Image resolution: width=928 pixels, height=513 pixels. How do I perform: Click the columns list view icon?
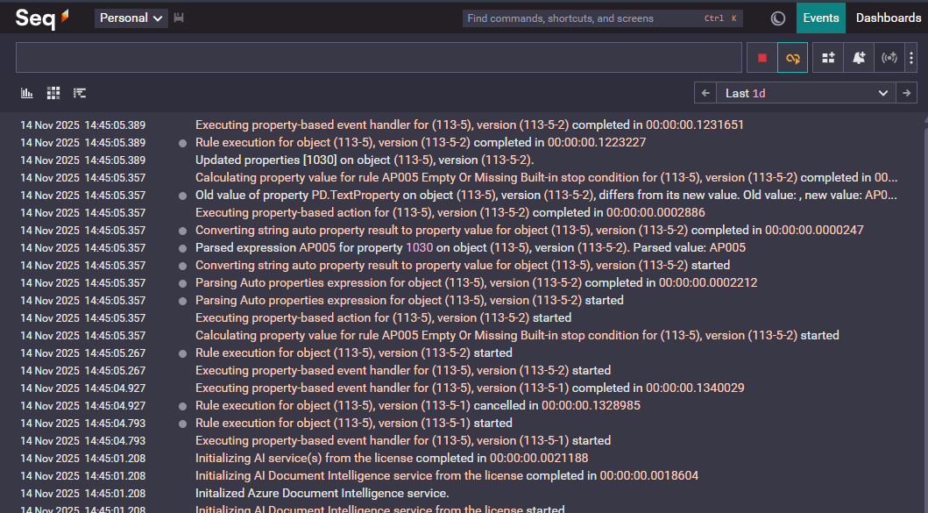(x=80, y=93)
